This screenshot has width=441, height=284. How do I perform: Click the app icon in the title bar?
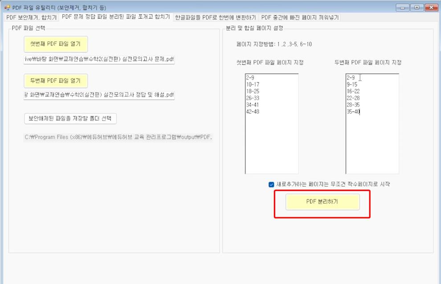tap(7, 8)
